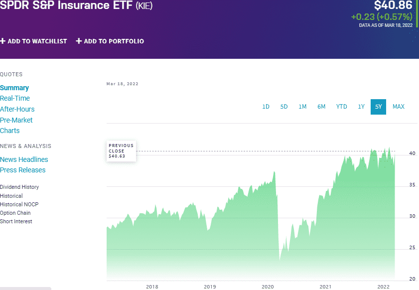
Task: Open the After-Hours quotes section
Action: coord(17,109)
